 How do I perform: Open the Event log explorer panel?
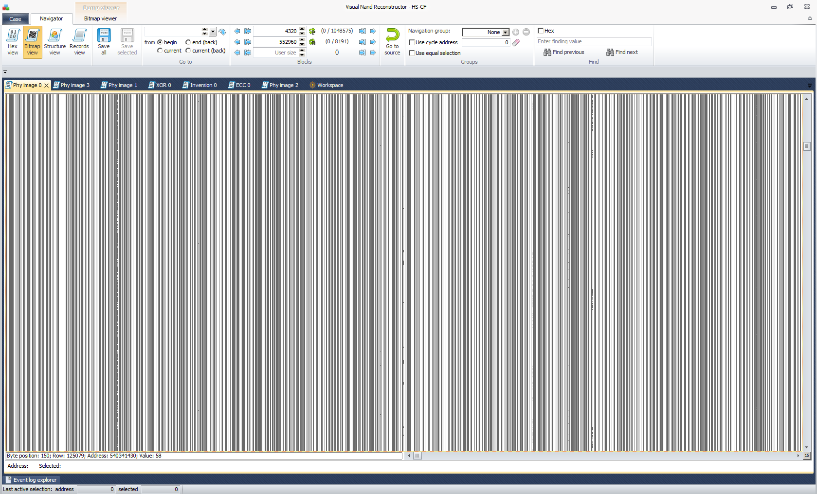pyautogui.click(x=31, y=480)
